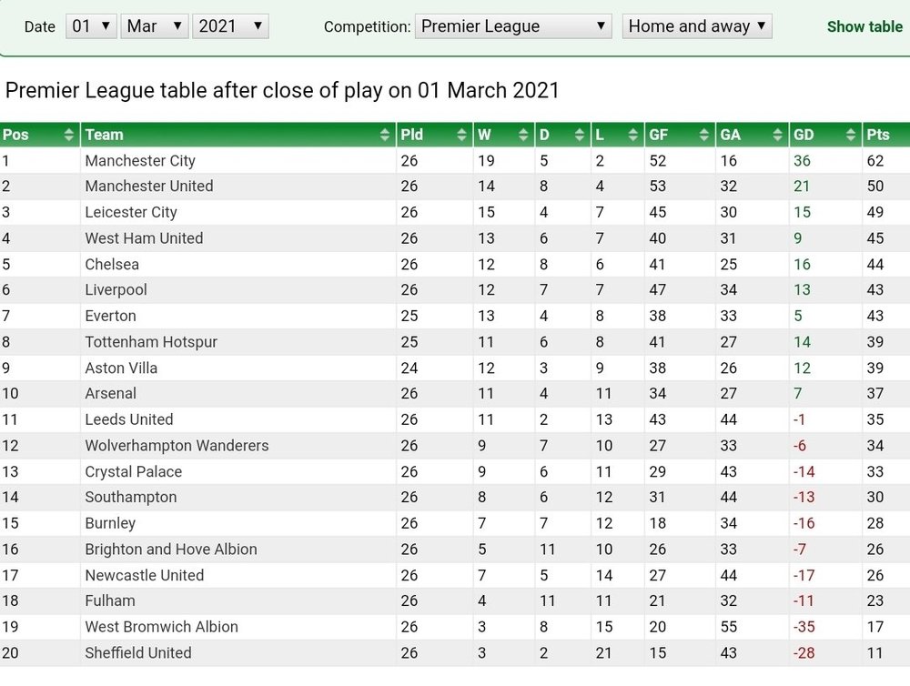Screen dimensions: 910x686
Task: Click the Show table button
Action: (864, 26)
